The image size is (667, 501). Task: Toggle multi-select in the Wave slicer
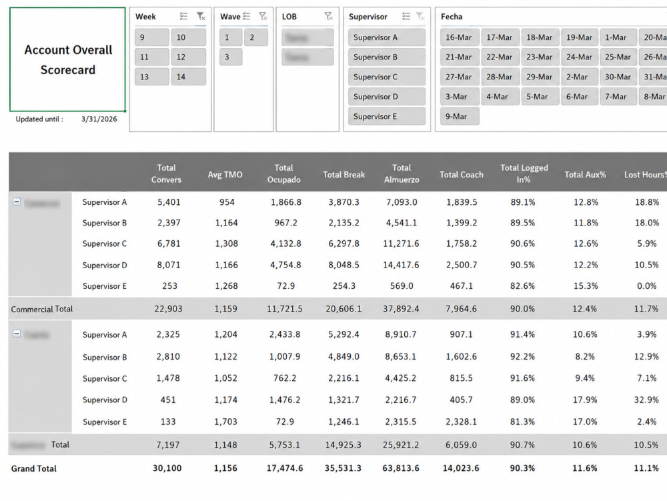(x=246, y=17)
